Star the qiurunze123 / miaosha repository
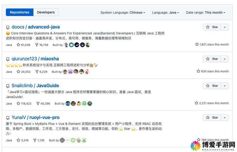 pyautogui.click(x=212, y=59)
